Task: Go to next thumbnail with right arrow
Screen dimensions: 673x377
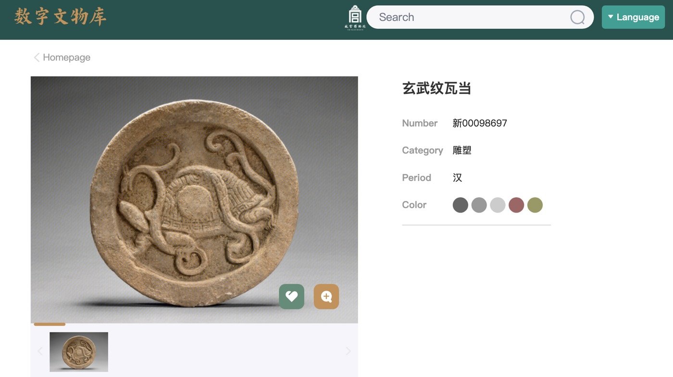Action: (349, 352)
